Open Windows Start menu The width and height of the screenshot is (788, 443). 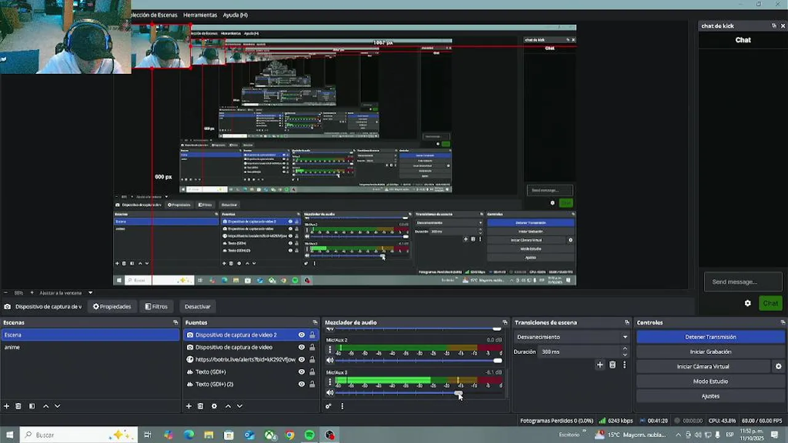click(10, 435)
